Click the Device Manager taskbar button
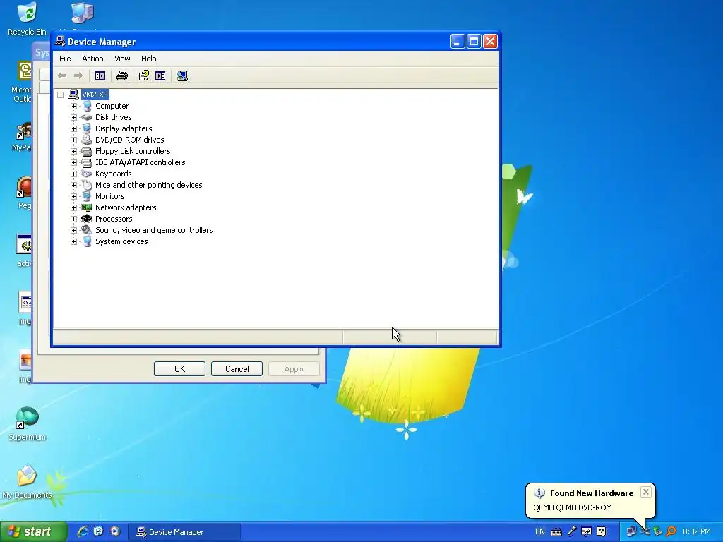Image resolution: width=723 pixels, height=542 pixels. click(184, 532)
